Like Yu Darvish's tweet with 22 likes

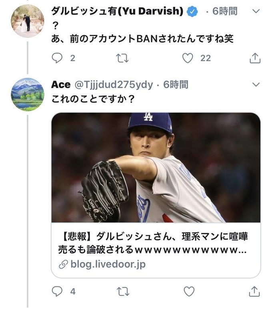click(188, 59)
